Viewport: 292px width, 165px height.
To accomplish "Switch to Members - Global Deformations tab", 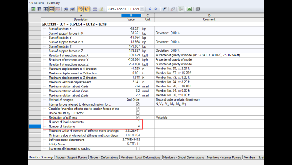I will coord(184,157).
